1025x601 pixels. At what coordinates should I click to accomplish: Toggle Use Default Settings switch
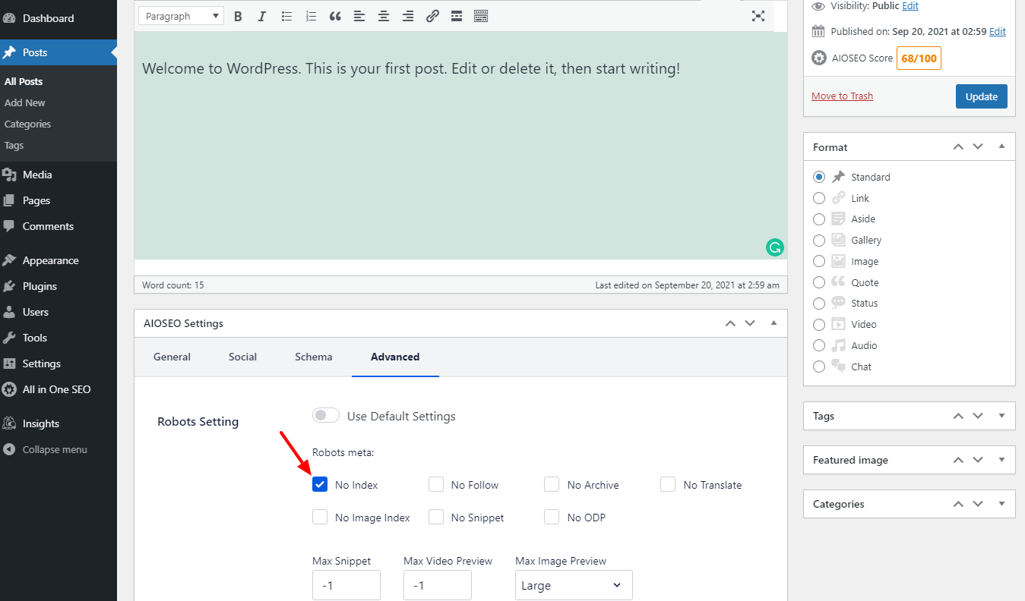326,416
